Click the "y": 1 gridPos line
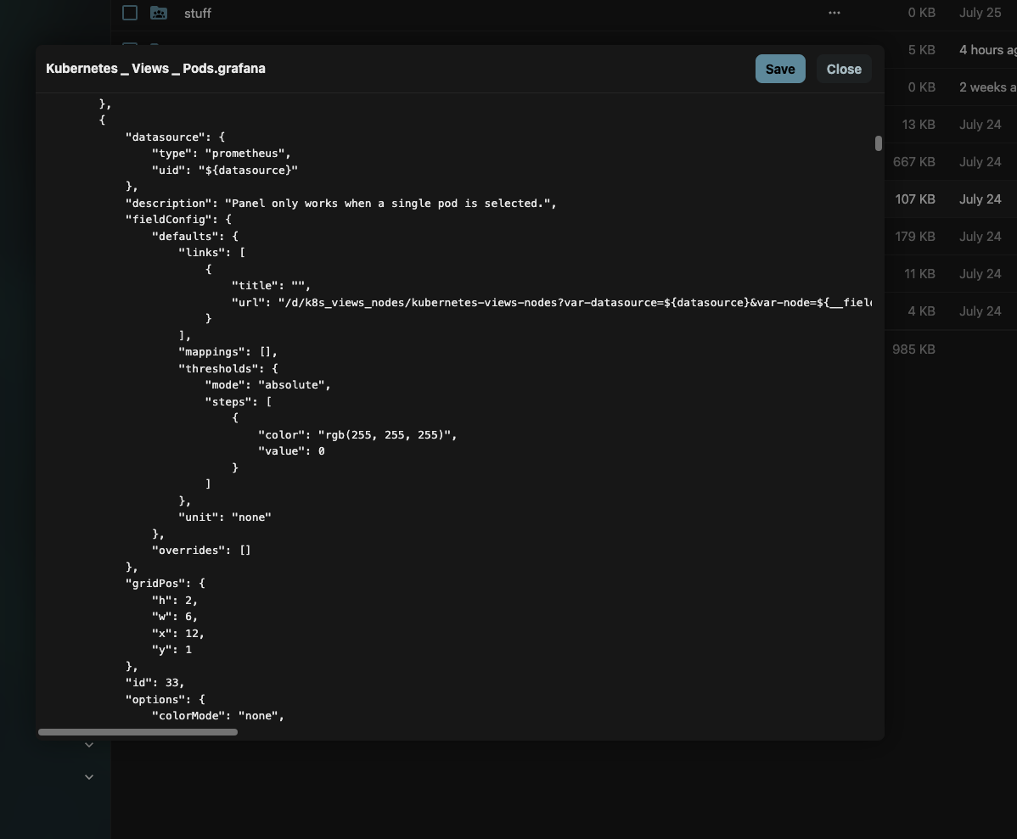 [171, 650]
